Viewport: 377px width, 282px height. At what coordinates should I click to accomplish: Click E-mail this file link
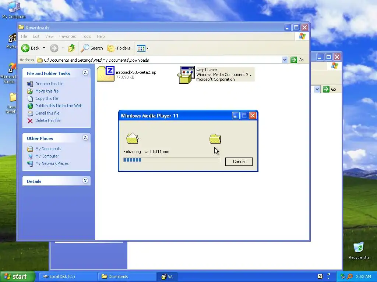[47, 113]
